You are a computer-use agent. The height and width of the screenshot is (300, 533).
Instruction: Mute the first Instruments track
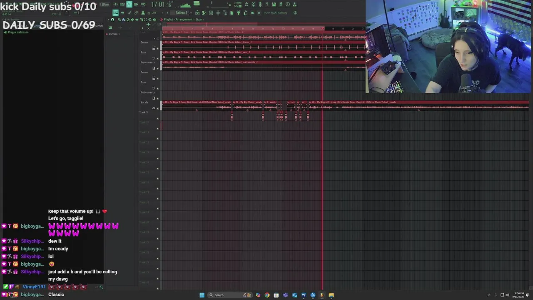coord(157,69)
